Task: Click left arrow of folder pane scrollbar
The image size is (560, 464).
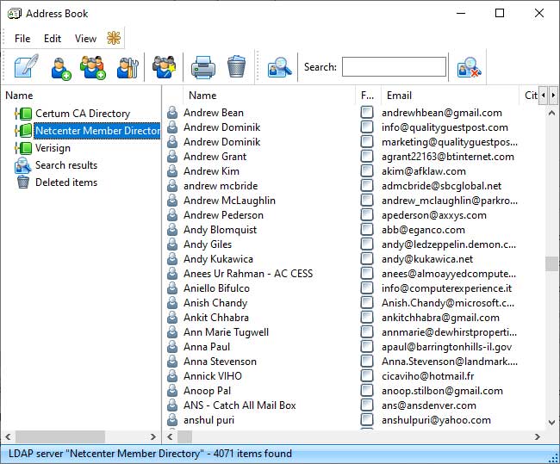Action: pyautogui.click(x=8, y=436)
